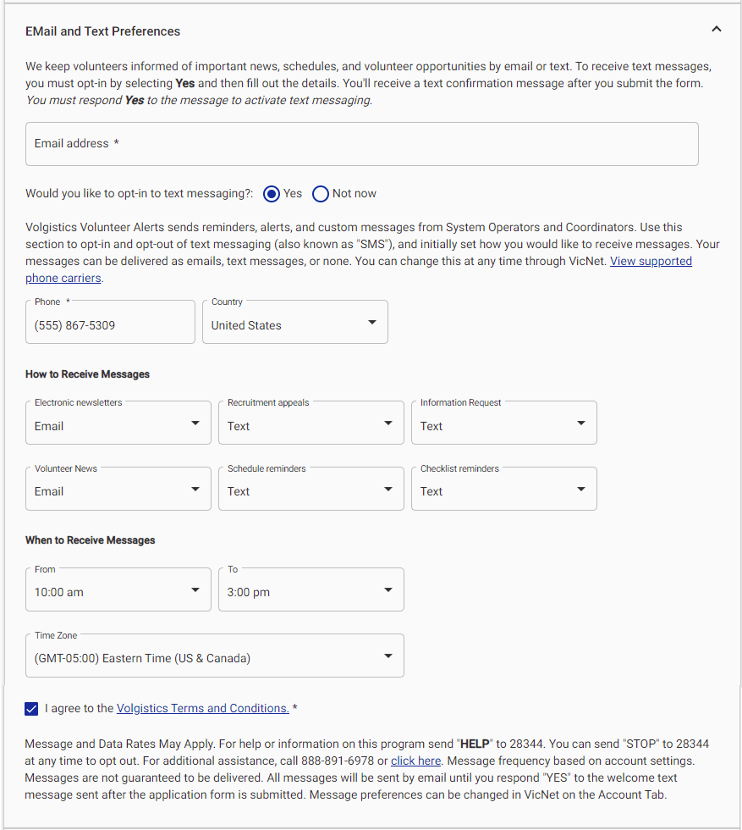Select Yes for text messaging opt-in

(271, 194)
